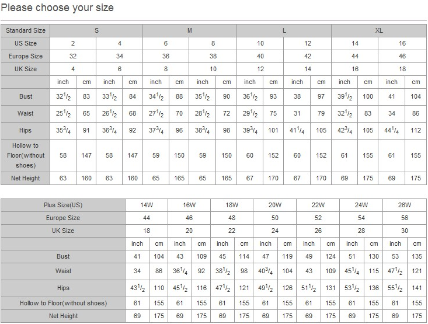Select plus size 26W column
The height and width of the screenshot is (324, 428).
tap(404, 205)
